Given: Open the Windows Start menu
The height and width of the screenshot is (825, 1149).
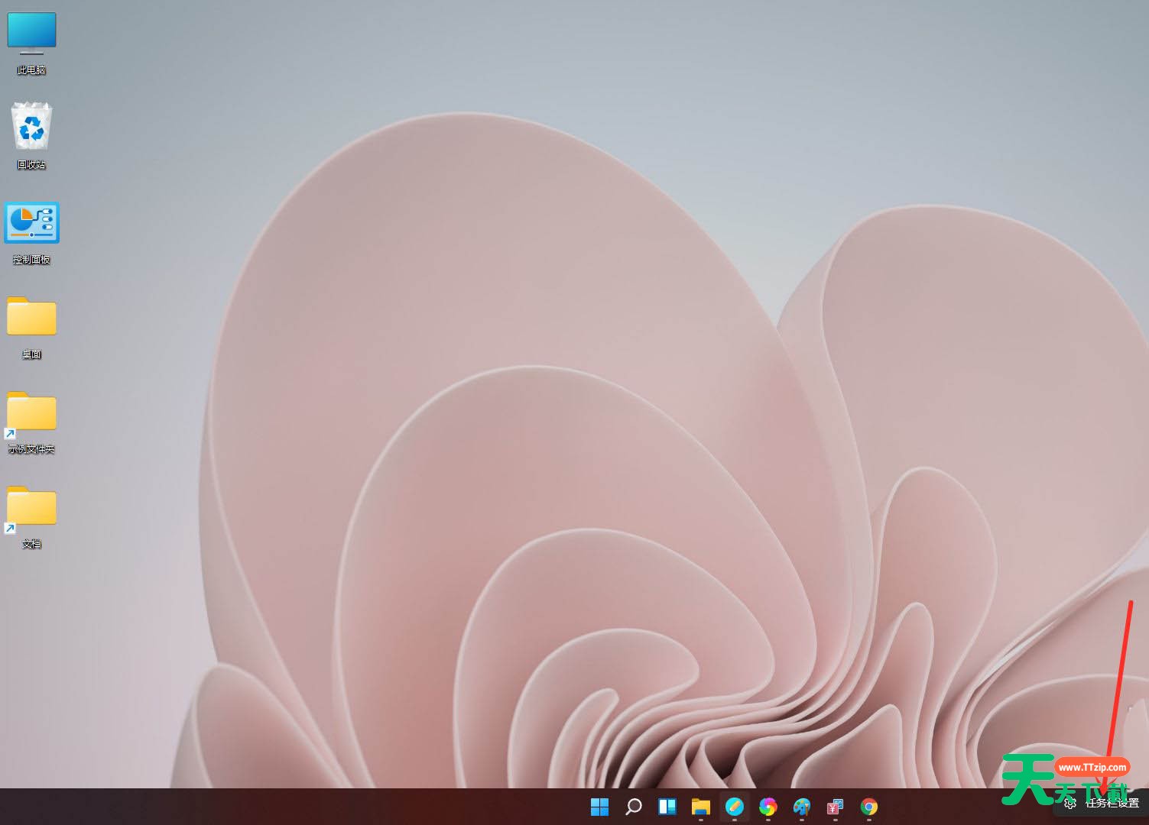Looking at the screenshot, I should (x=600, y=807).
